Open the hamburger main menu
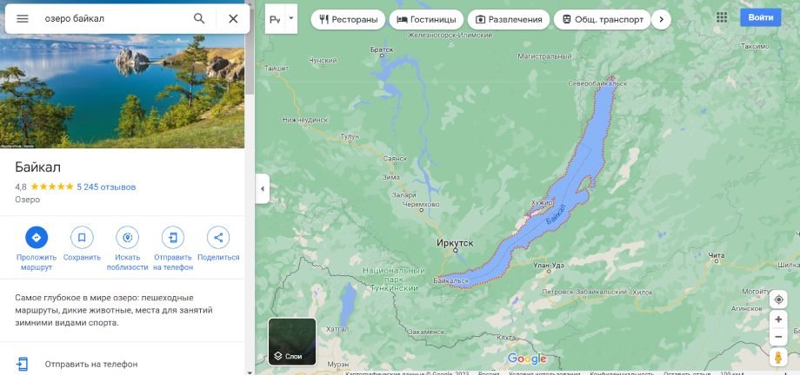This screenshot has width=800, height=375. click(x=22, y=19)
